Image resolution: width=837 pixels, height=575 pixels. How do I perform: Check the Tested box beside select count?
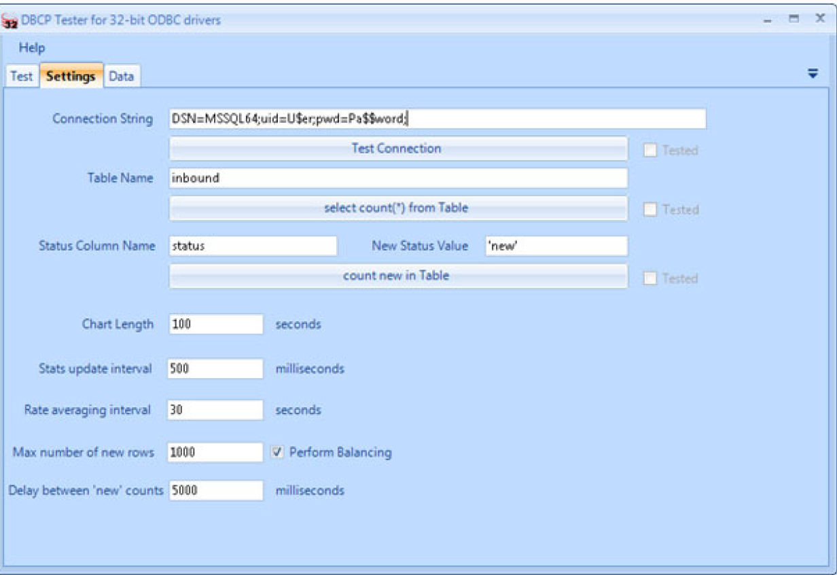tap(650, 210)
